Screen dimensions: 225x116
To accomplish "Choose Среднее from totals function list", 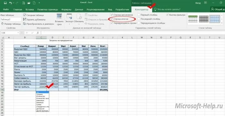I will [42, 94].
